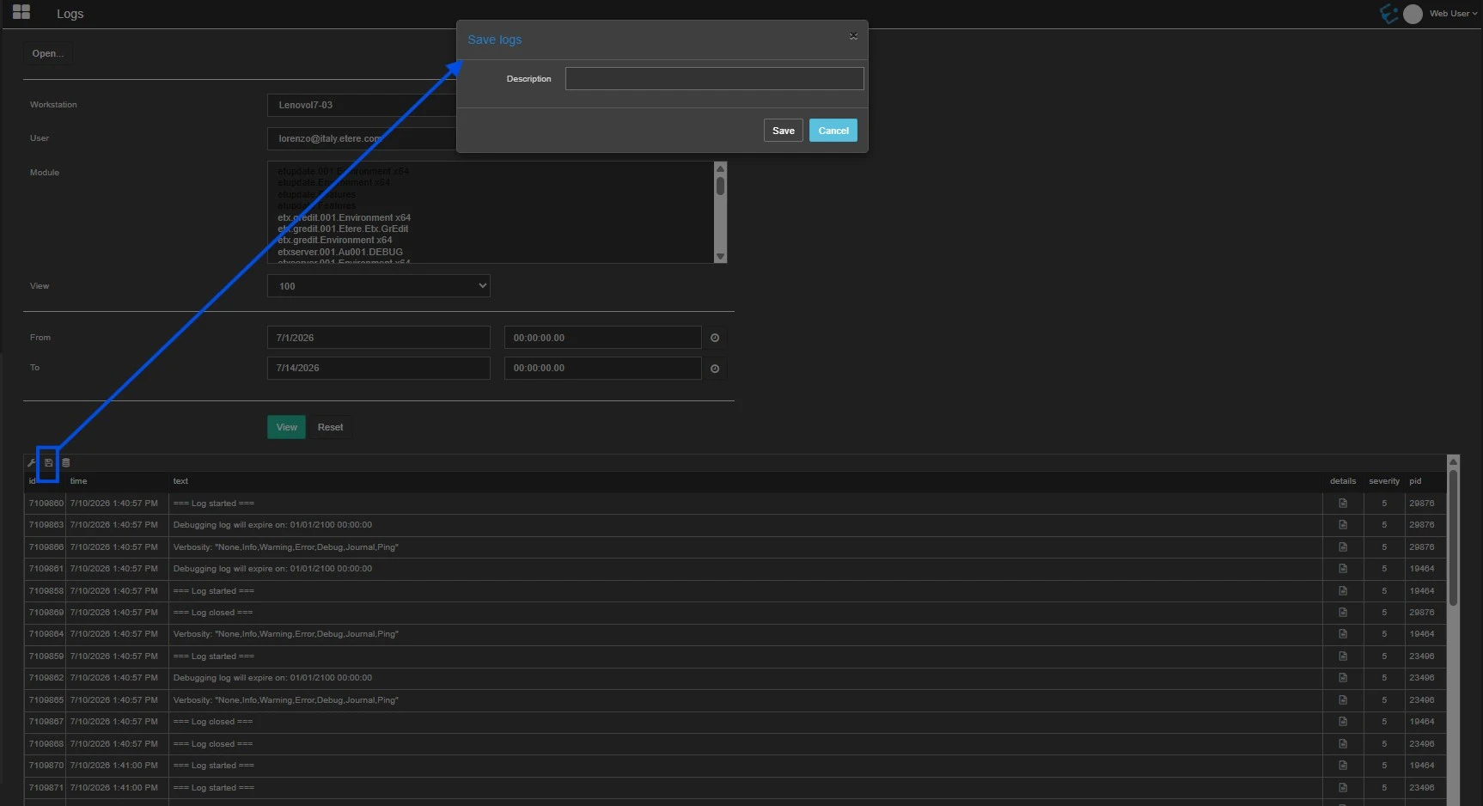Select module etx.gredit.001.Etere.Etx.GrEdit

click(x=343, y=229)
